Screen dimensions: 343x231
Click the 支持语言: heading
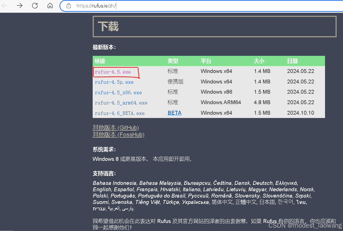(104, 174)
